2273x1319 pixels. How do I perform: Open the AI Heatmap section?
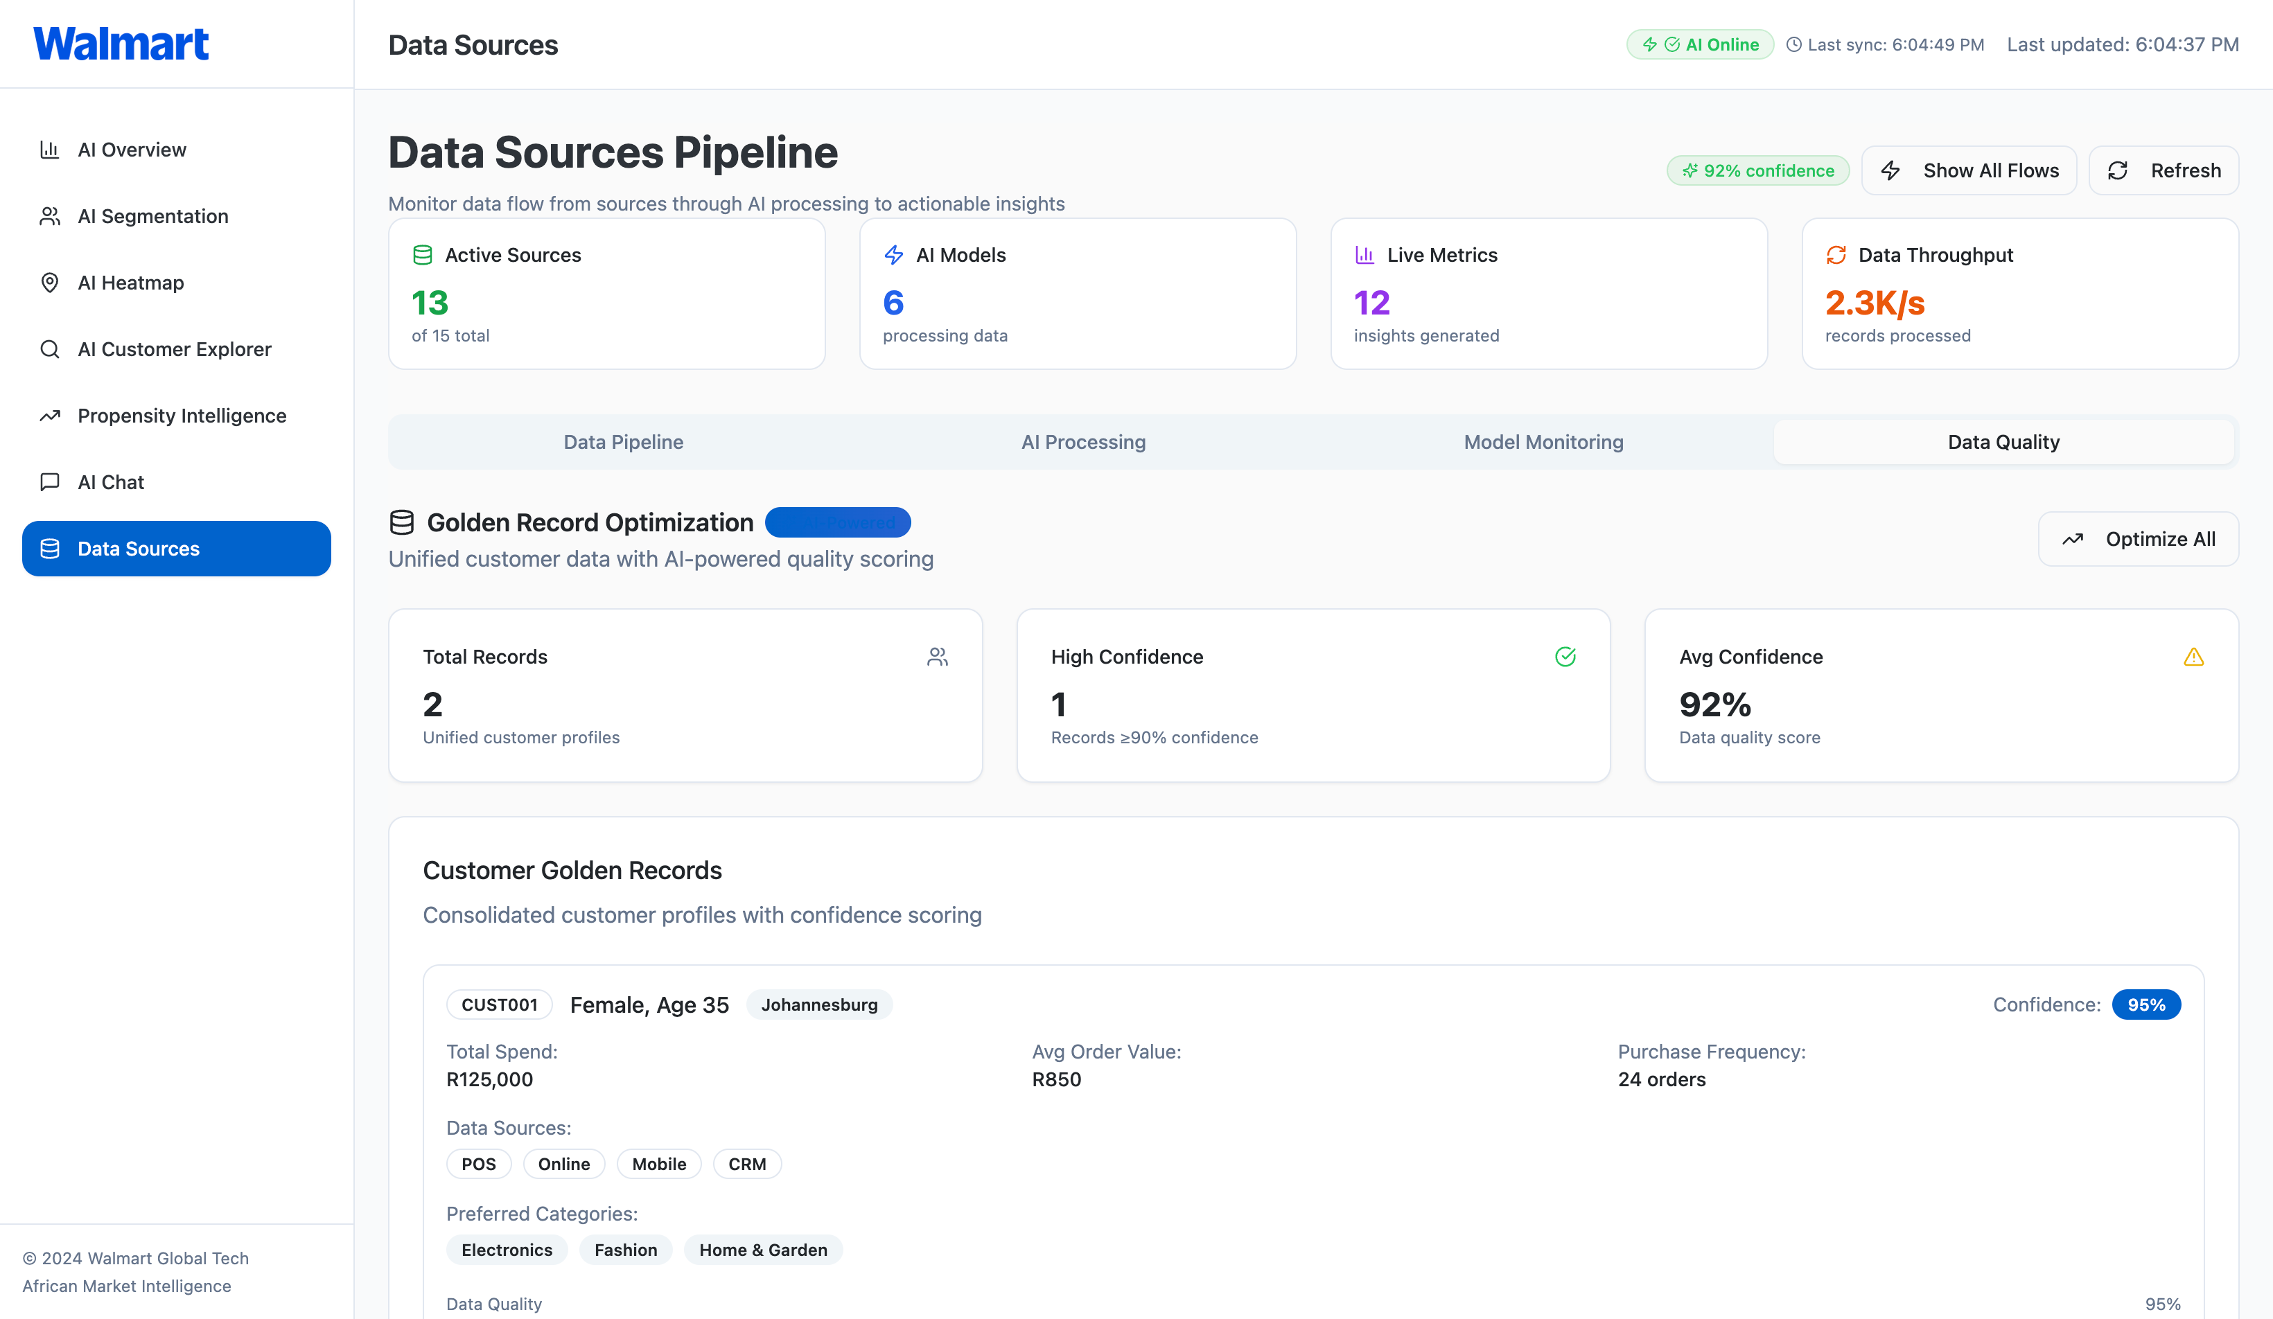coord(177,283)
